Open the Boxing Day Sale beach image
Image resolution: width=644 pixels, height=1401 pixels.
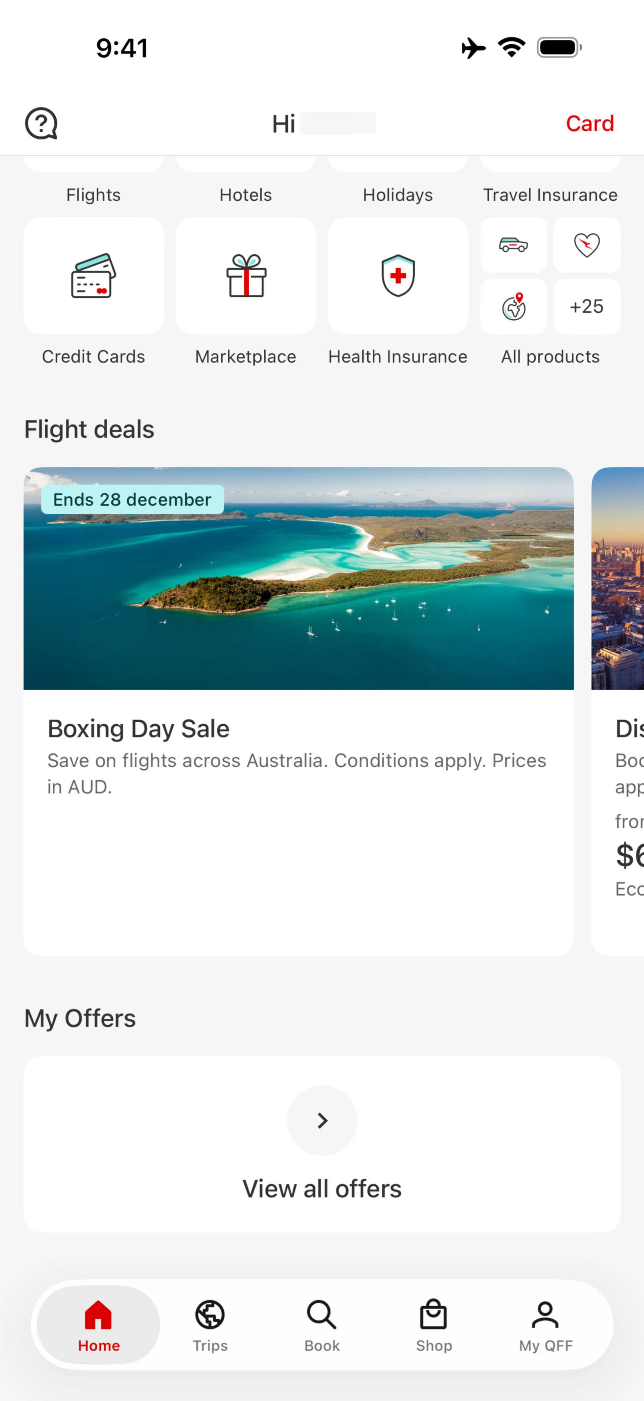tap(299, 579)
